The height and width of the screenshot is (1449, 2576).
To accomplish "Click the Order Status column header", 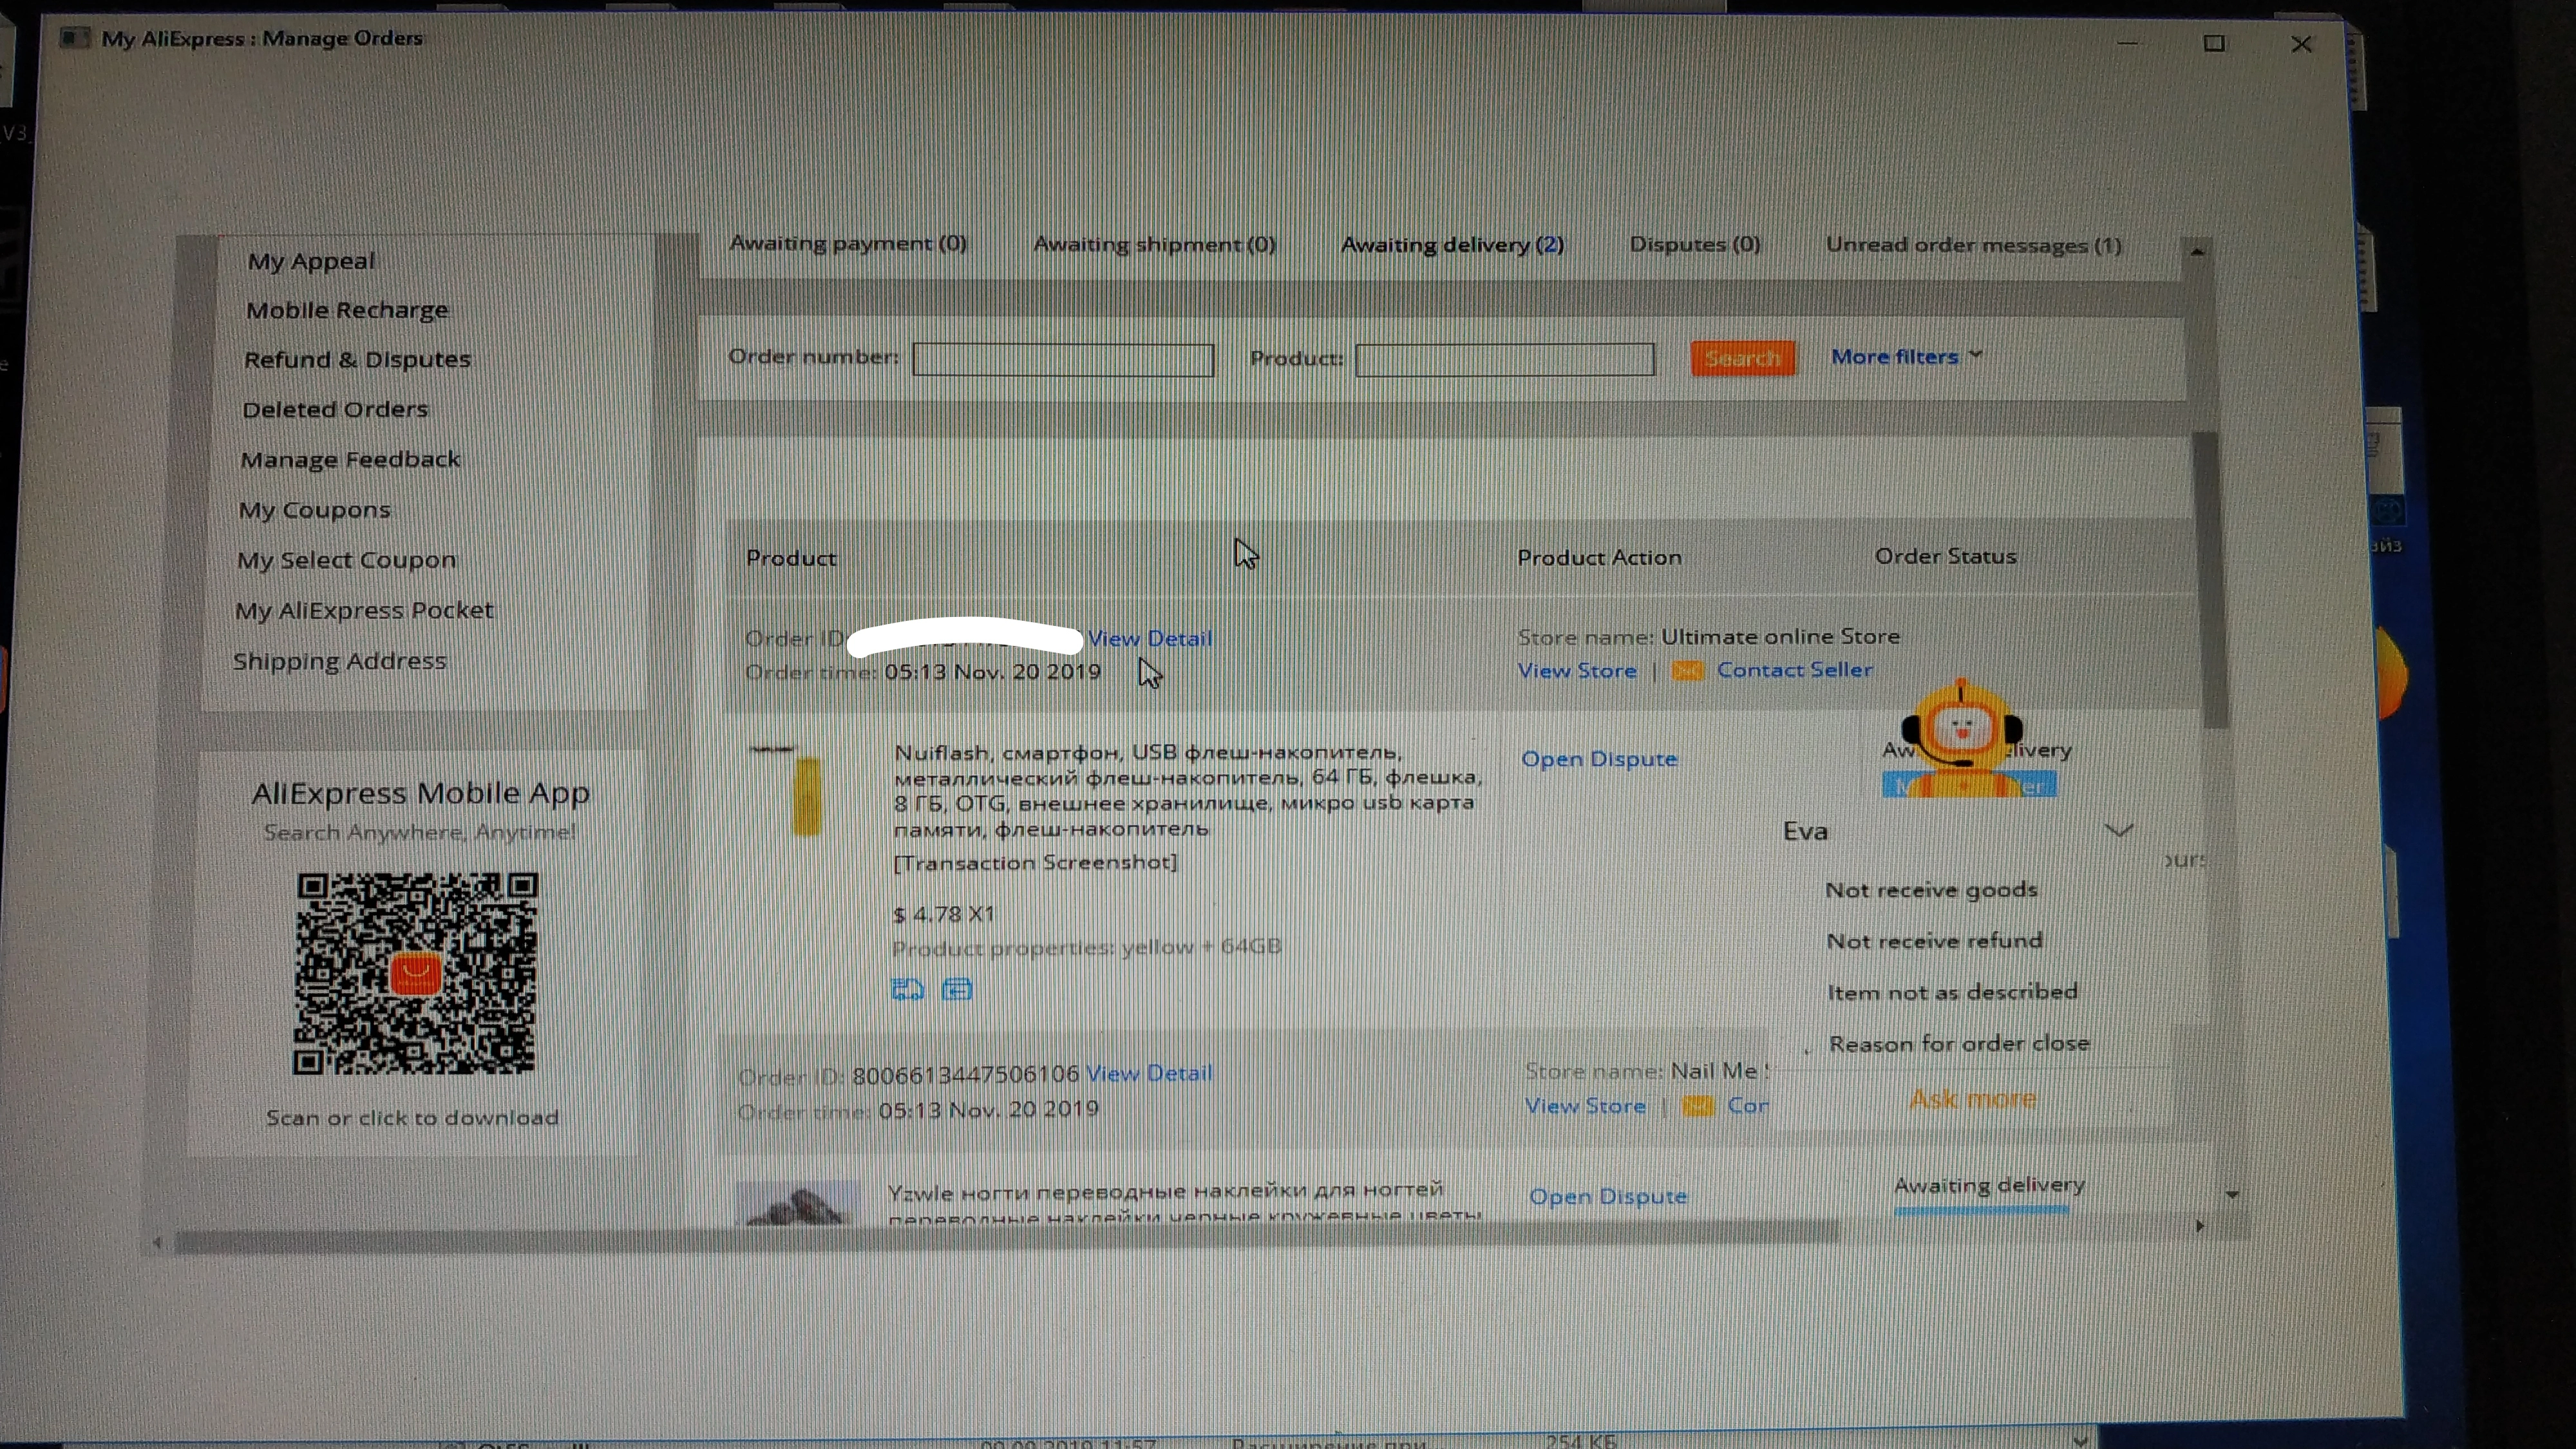I will click(1945, 556).
